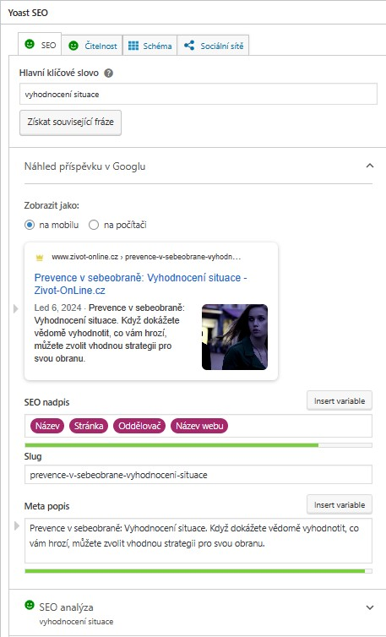
Task: Click the SEO nadpis label
Action: pyautogui.click(x=46, y=402)
